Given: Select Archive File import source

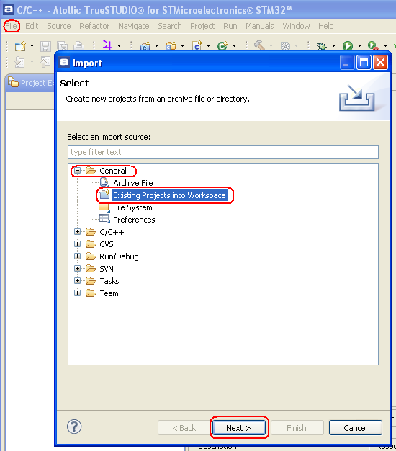Looking at the screenshot, I should pos(132,183).
